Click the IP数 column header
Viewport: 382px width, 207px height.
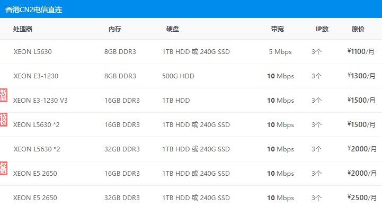pos(322,29)
